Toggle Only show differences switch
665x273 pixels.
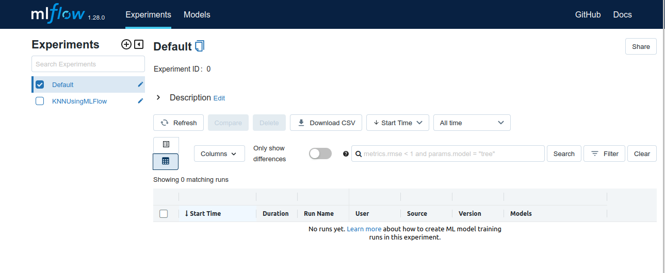[x=320, y=153]
